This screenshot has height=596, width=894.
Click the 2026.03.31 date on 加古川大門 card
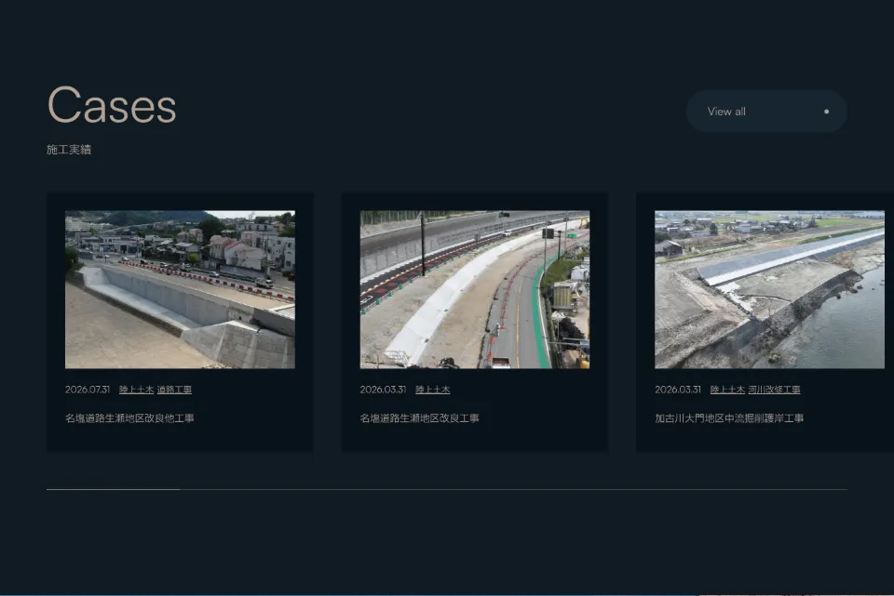[677, 390]
